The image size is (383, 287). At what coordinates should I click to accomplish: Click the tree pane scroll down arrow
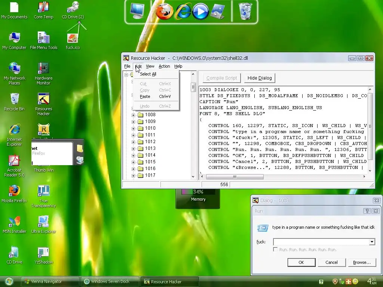click(x=193, y=177)
